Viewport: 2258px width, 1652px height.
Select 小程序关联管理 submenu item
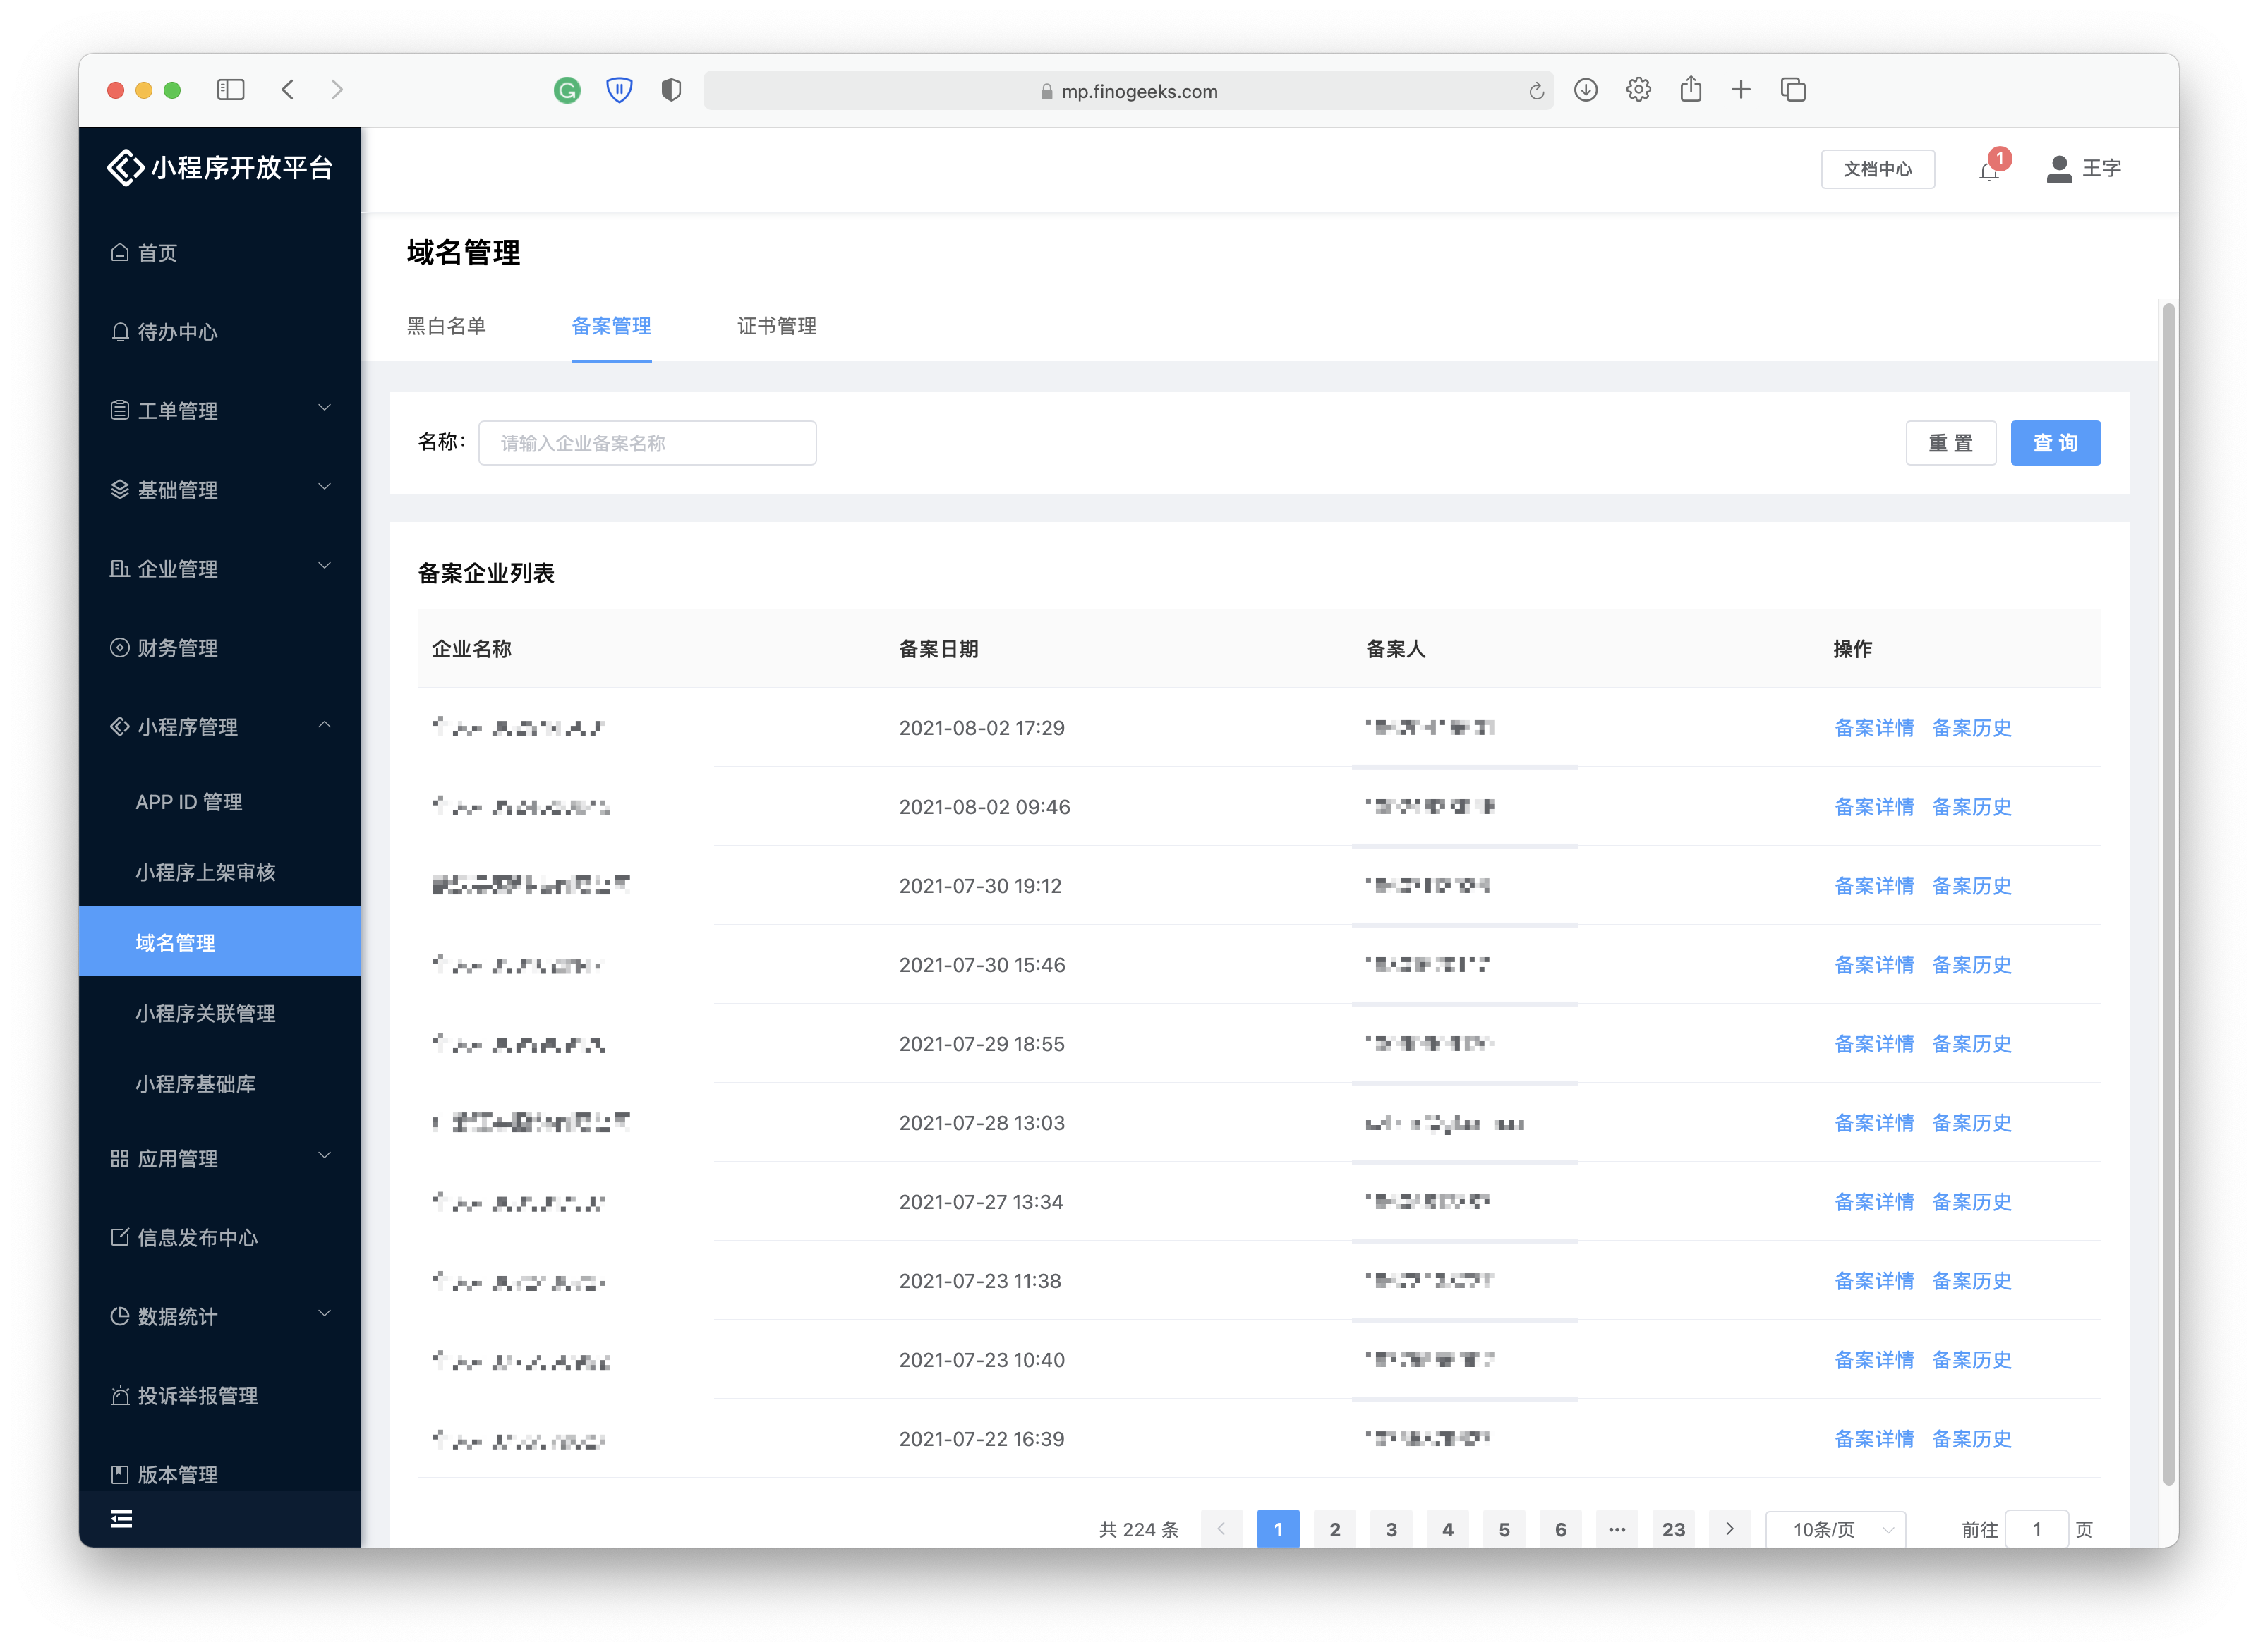[x=220, y=1013]
